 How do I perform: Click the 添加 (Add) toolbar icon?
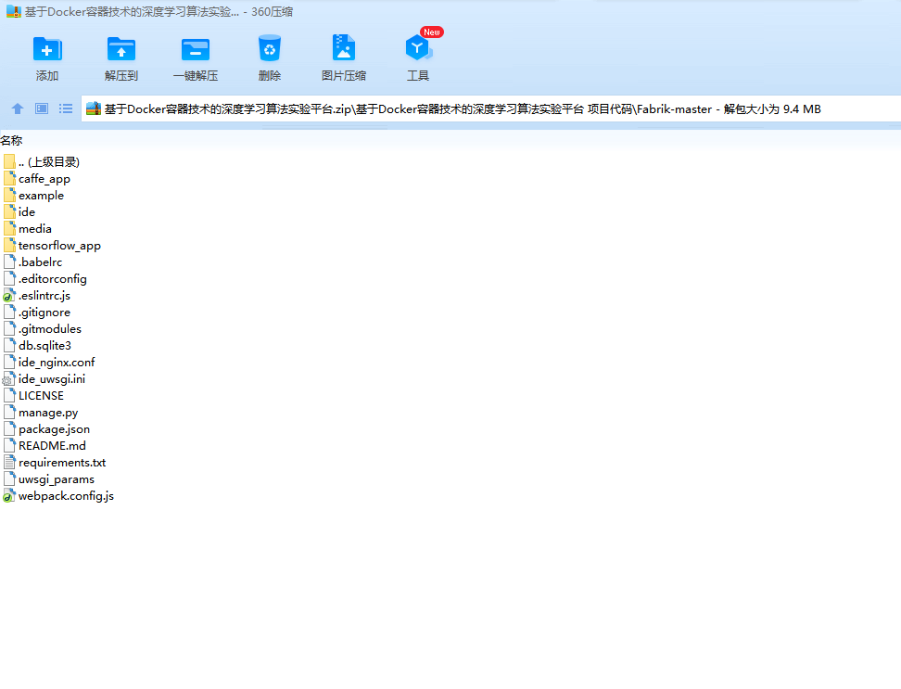point(47,49)
